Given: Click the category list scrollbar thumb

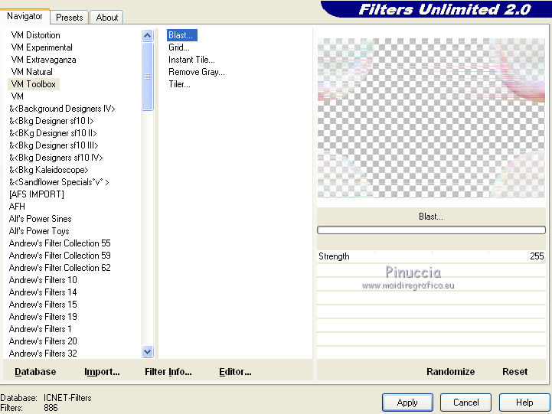Looking at the screenshot, I should [x=148, y=77].
